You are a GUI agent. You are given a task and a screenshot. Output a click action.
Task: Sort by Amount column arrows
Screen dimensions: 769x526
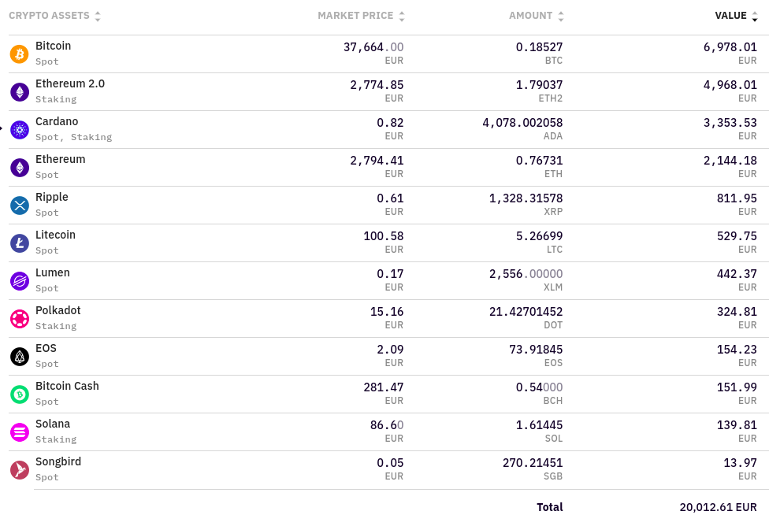pyautogui.click(x=561, y=16)
